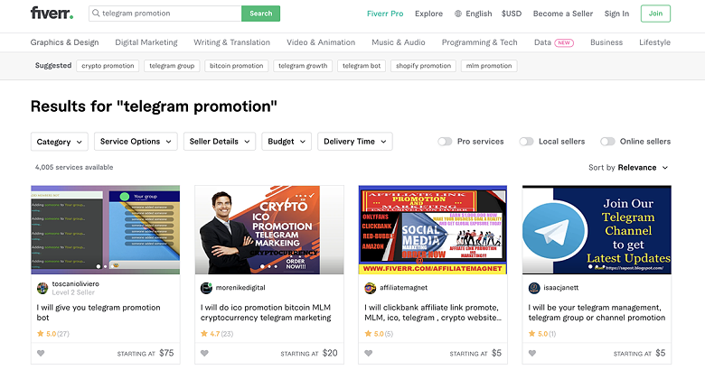The height and width of the screenshot is (370, 705).
Task: Click the Explore link
Action: (428, 14)
